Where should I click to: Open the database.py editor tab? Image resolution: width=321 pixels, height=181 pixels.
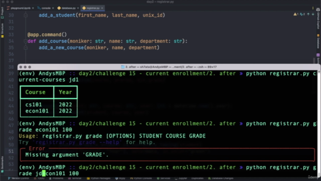tap(68, 8)
